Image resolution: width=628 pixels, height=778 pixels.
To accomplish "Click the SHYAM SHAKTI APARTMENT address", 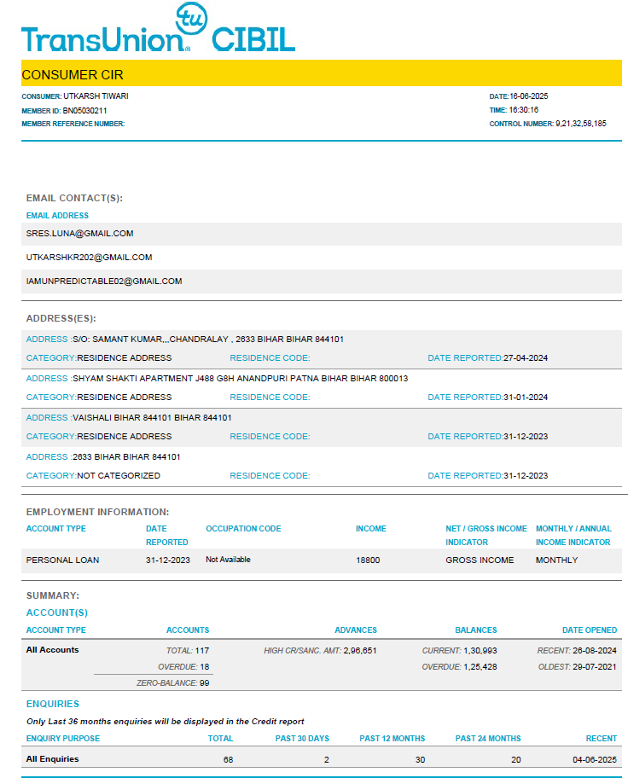I will tap(241, 379).
